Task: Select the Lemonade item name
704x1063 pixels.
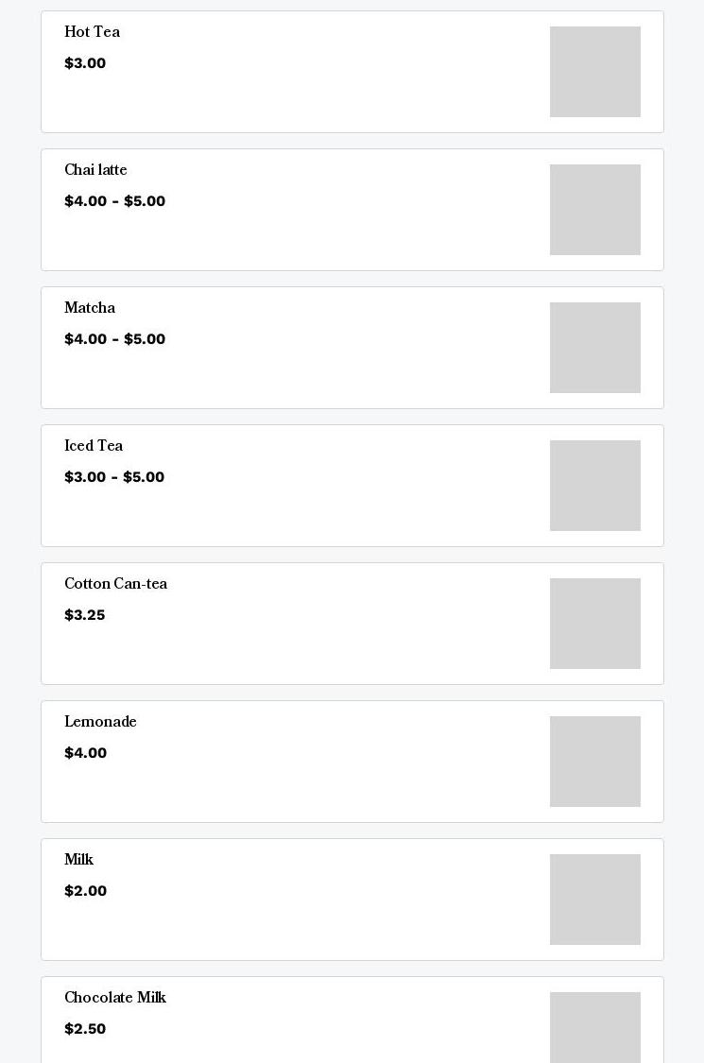Action: [x=100, y=722]
